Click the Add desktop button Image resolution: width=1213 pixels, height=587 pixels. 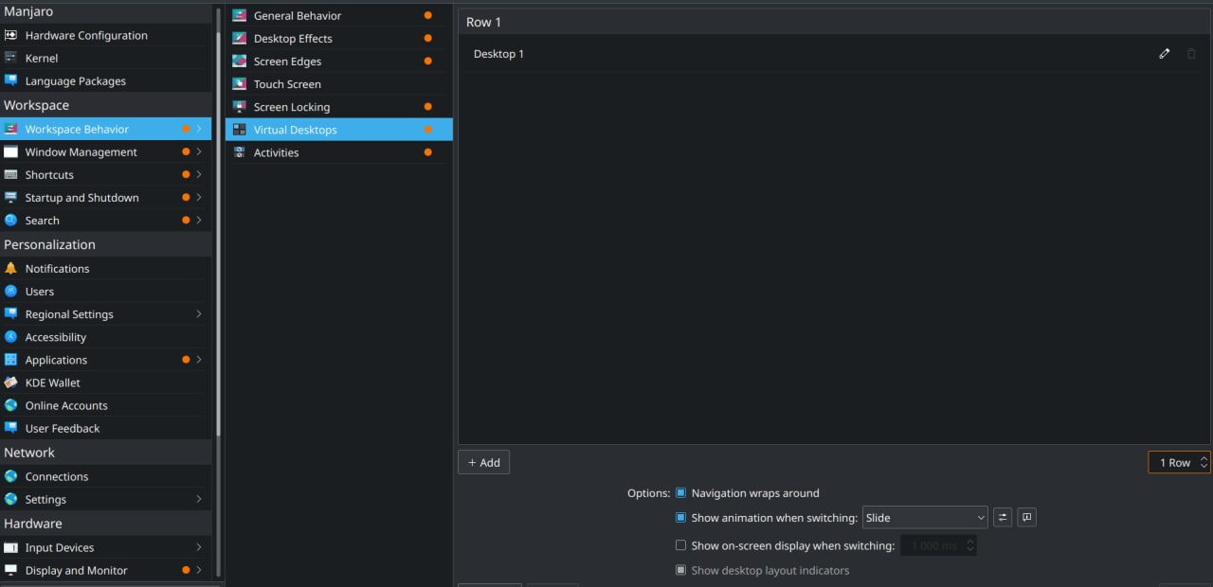pyautogui.click(x=484, y=462)
